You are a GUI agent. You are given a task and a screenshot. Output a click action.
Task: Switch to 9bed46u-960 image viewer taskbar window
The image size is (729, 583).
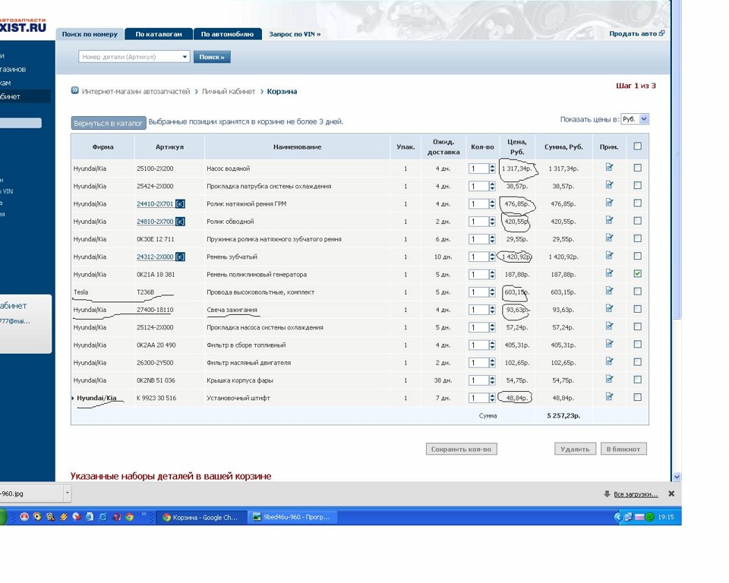(x=292, y=517)
